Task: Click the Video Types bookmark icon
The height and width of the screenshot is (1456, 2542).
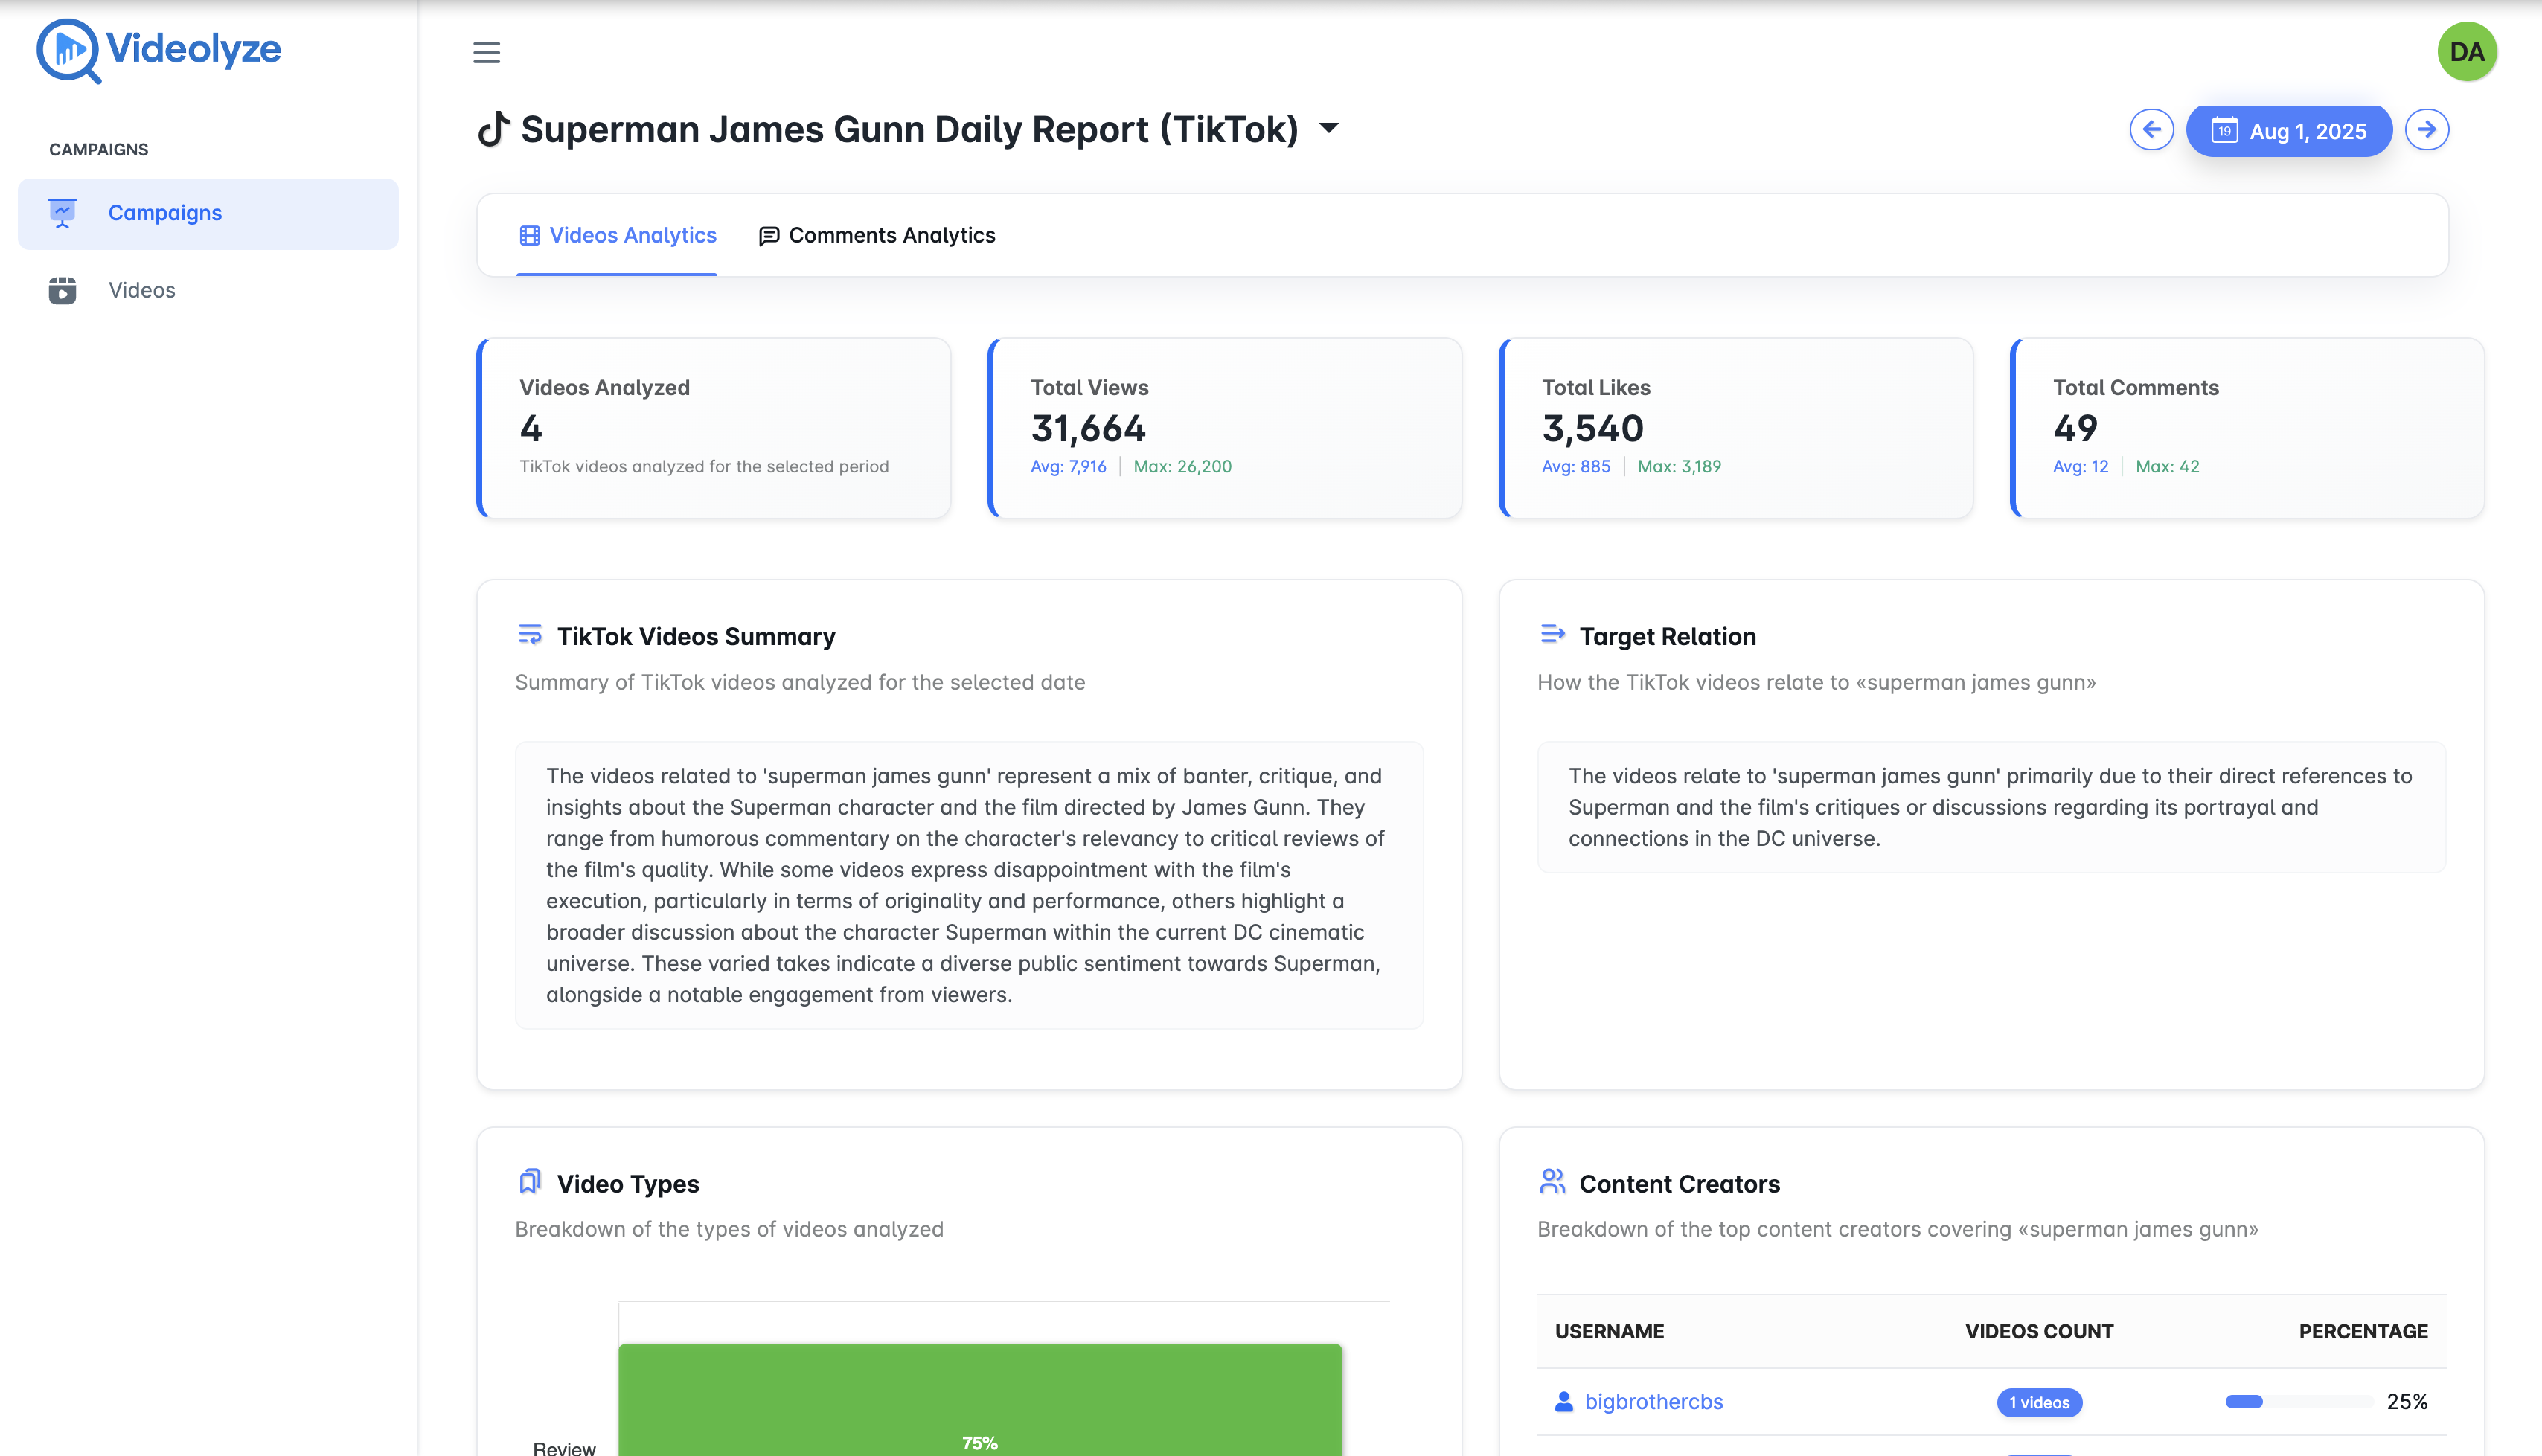Action: (x=530, y=1182)
